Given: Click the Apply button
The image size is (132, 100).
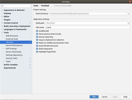Looking at the screenshot, I should pos(115,97).
